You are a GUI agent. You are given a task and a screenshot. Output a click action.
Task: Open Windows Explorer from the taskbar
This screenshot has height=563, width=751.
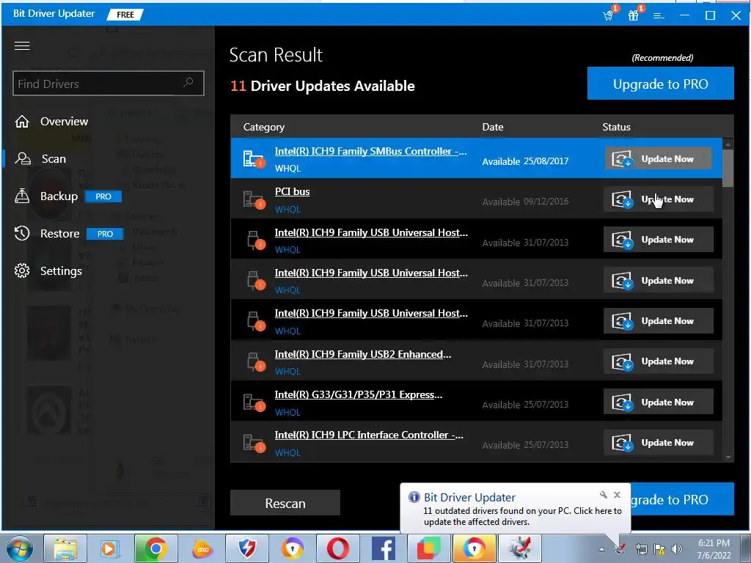65,548
